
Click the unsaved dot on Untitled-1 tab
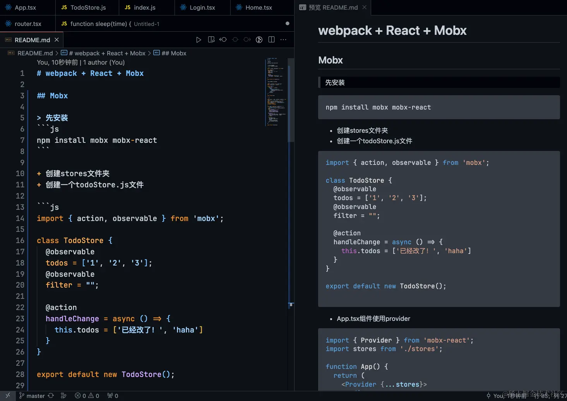(x=287, y=24)
